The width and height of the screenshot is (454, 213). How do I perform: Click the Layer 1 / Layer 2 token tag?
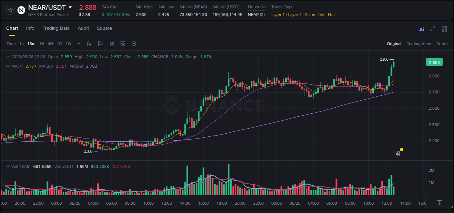[x=286, y=15]
